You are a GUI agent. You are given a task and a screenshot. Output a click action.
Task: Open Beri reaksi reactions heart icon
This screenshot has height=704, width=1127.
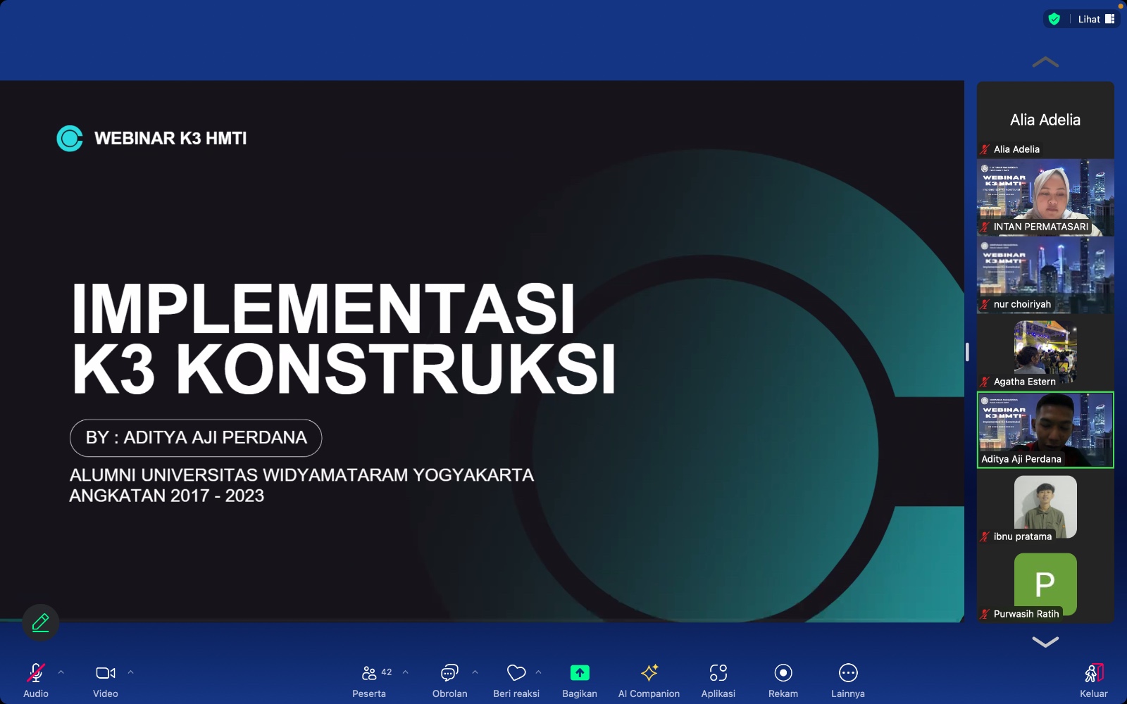[516, 673]
